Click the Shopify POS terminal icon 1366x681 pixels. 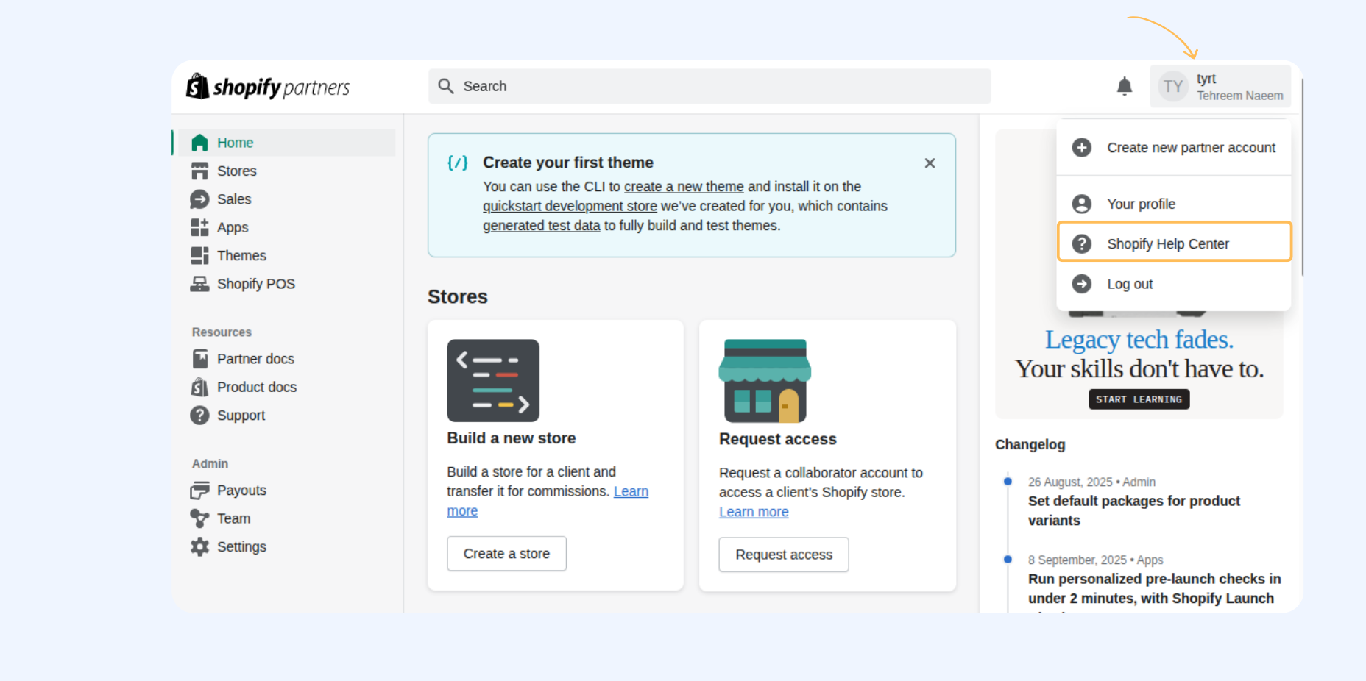tap(199, 284)
